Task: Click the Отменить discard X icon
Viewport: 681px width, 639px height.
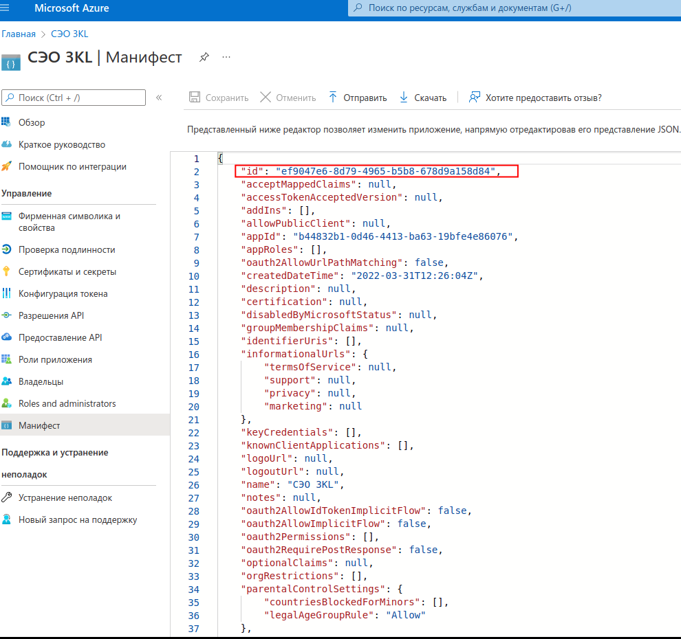Action: click(x=266, y=97)
